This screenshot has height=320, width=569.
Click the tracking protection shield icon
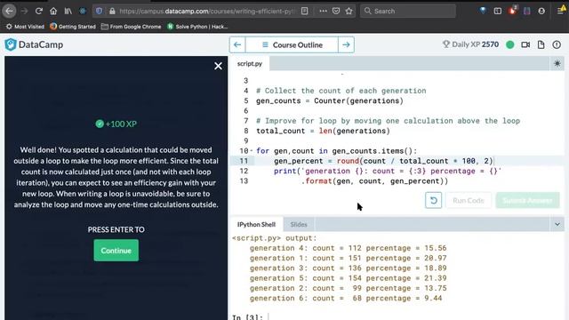pos(99,12)
